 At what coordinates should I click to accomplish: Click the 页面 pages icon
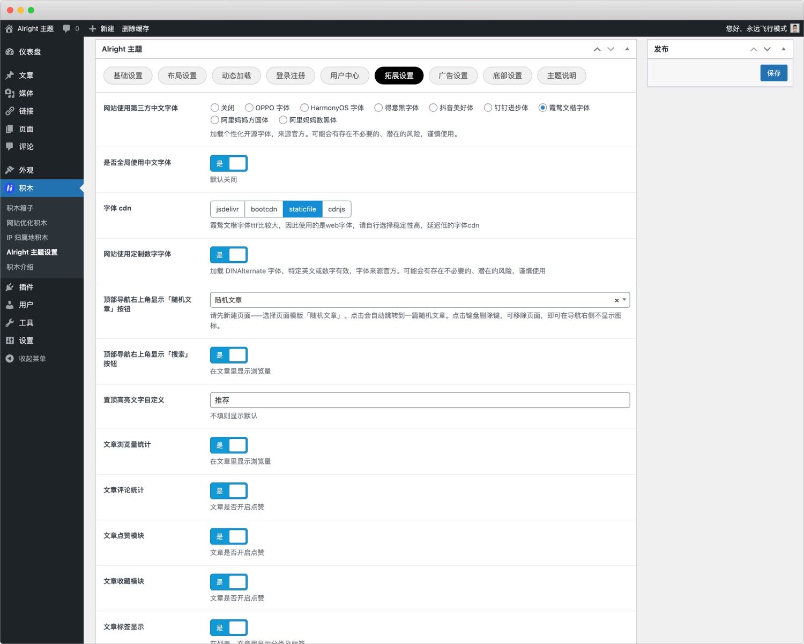(x=10, y=129)
